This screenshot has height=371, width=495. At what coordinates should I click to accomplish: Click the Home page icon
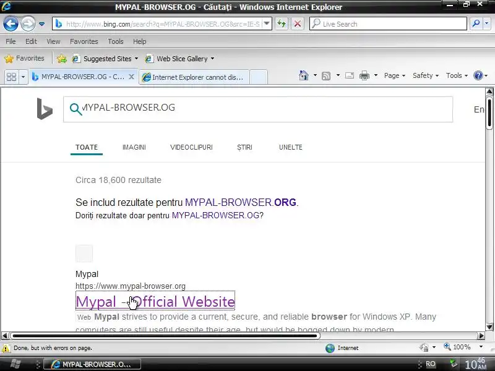[x=303, y=75]
